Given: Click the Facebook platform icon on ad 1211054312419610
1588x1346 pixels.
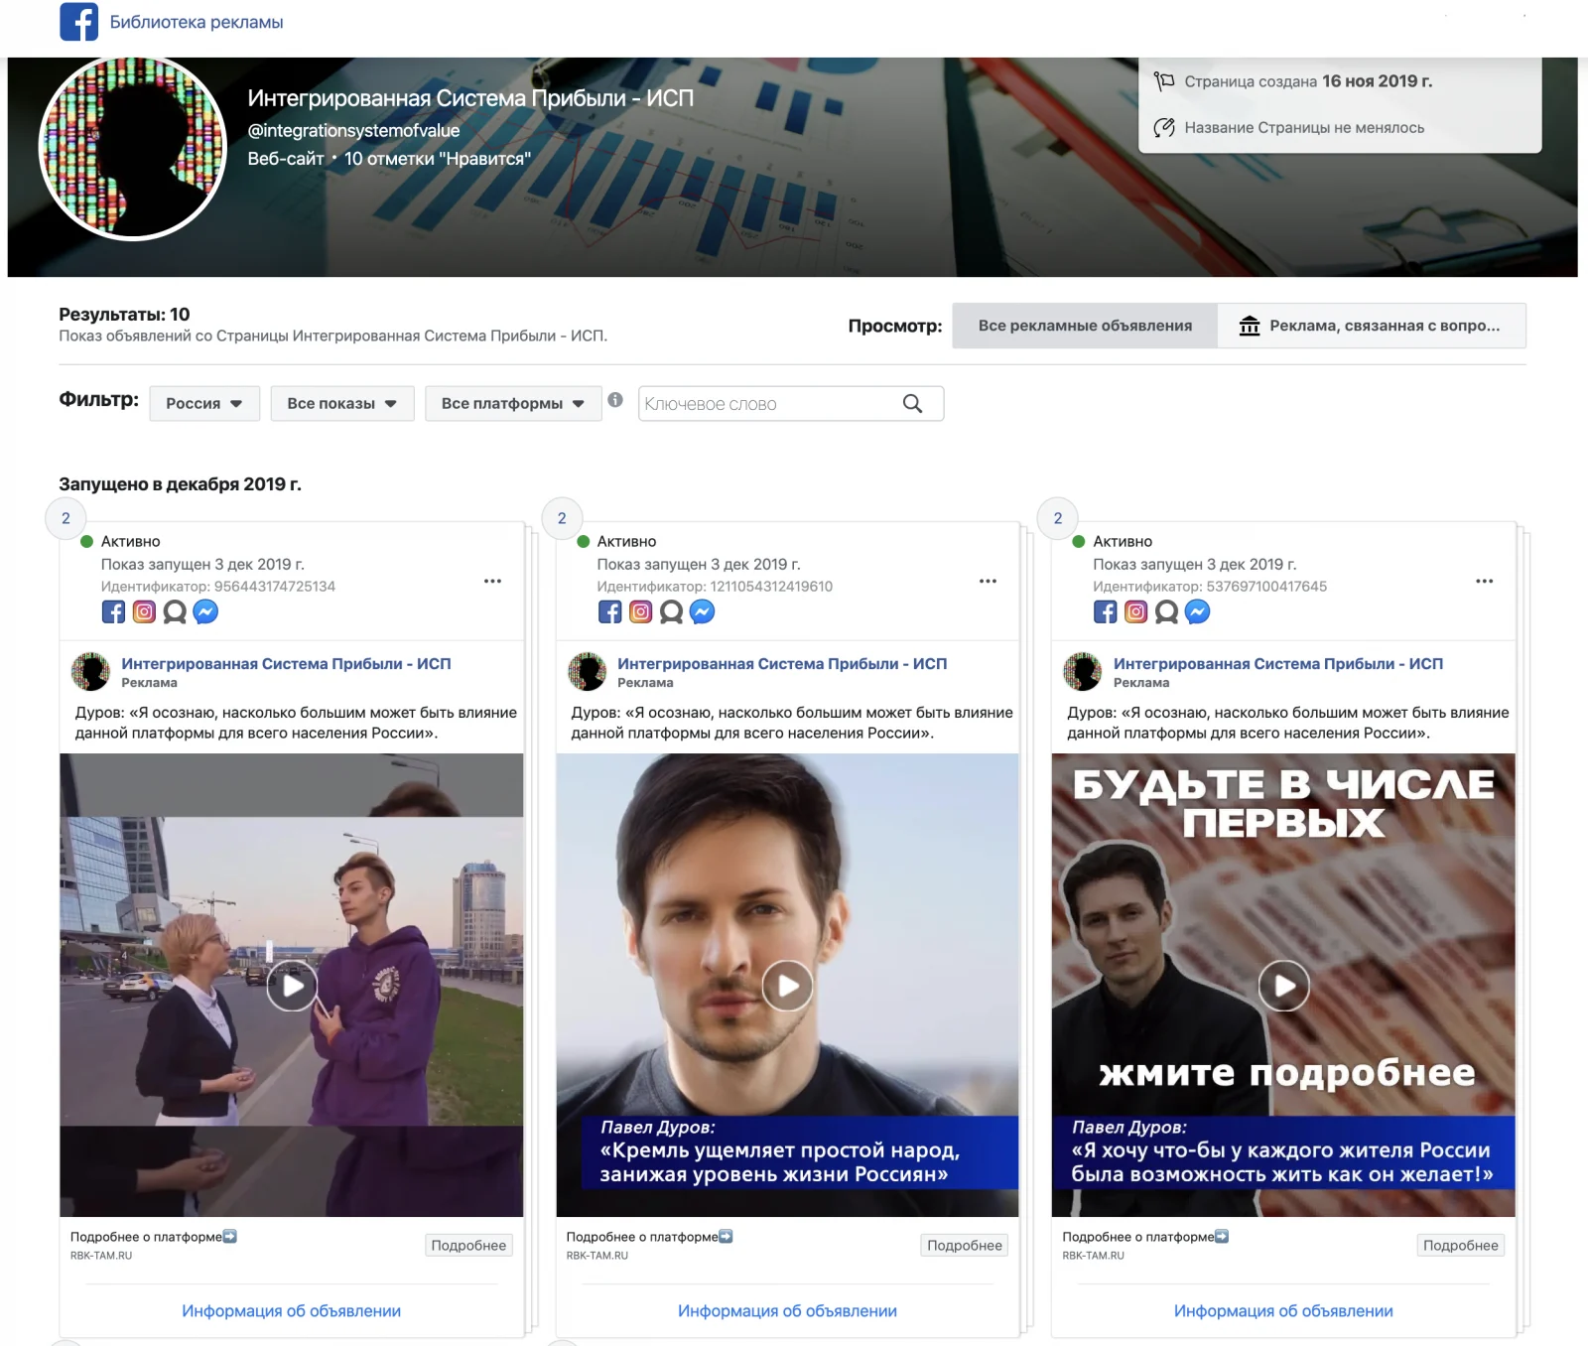Looking at the screenshot, I should (610, 611).
